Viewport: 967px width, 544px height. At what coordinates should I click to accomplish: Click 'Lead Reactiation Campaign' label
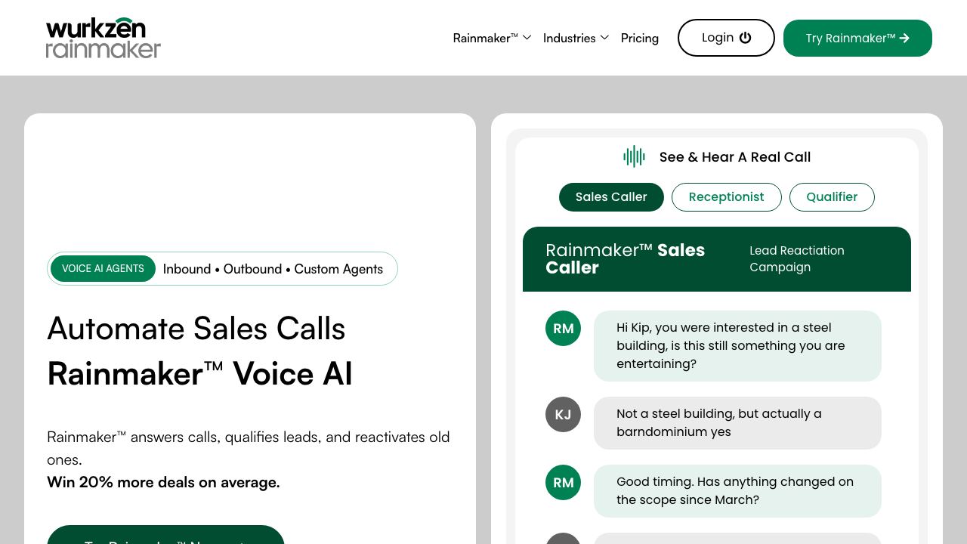pos(797,259)
